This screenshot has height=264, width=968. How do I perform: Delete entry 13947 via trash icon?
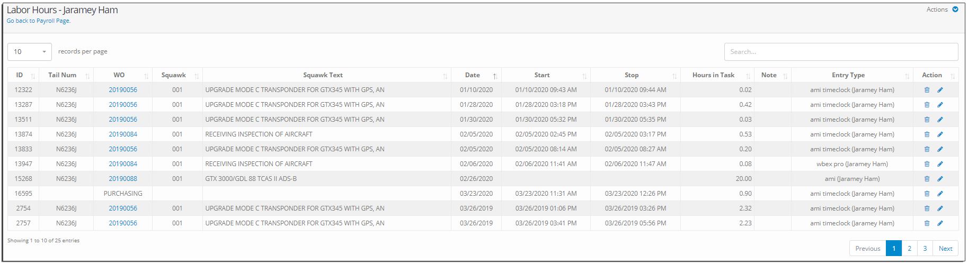pyautogui.click(x=927, y=164)
